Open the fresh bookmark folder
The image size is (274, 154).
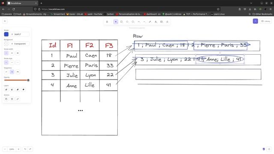pyautogui.click(x=18, y=14)
